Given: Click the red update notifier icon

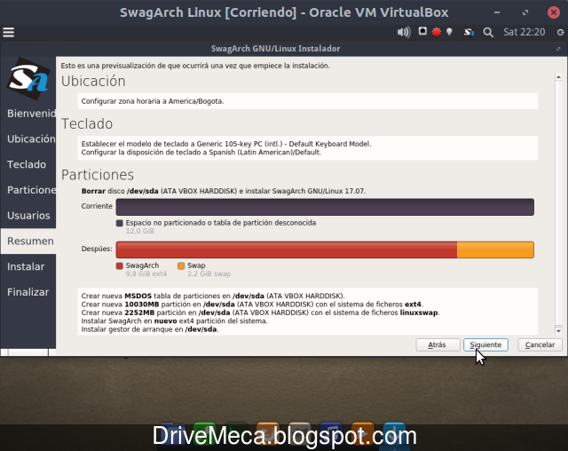Looking at the screenshot, I should pyautogui.click(x=437, y=32).
